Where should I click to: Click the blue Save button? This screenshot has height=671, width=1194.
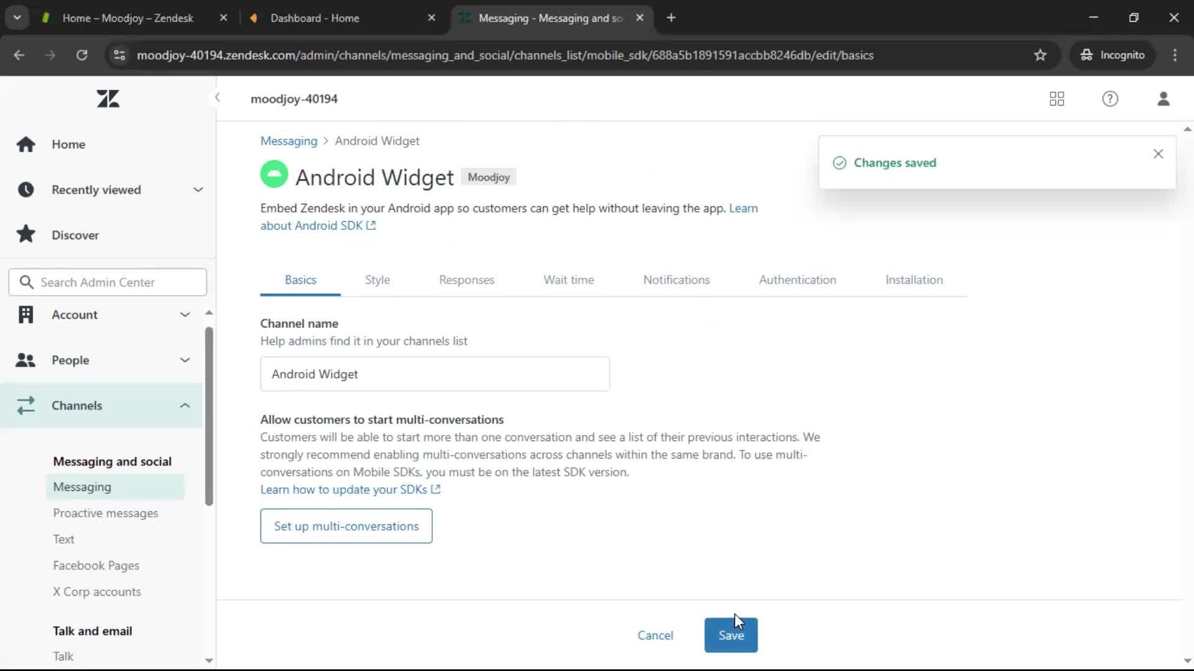click(731, 635)
